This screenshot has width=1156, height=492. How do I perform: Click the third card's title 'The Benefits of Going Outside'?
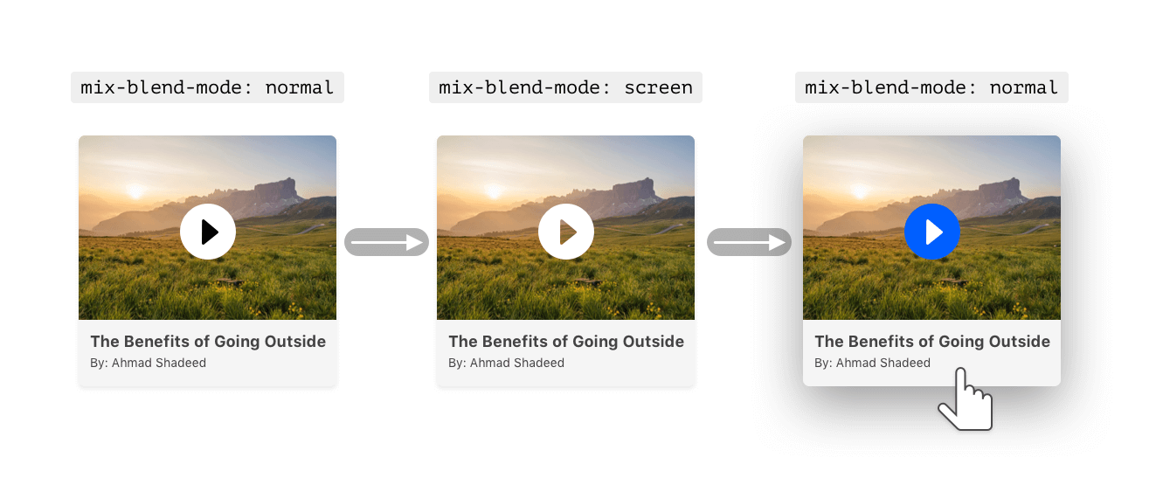[932, 342]
